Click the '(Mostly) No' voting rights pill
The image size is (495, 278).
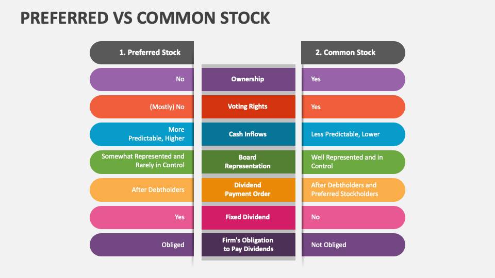(142, 107)
